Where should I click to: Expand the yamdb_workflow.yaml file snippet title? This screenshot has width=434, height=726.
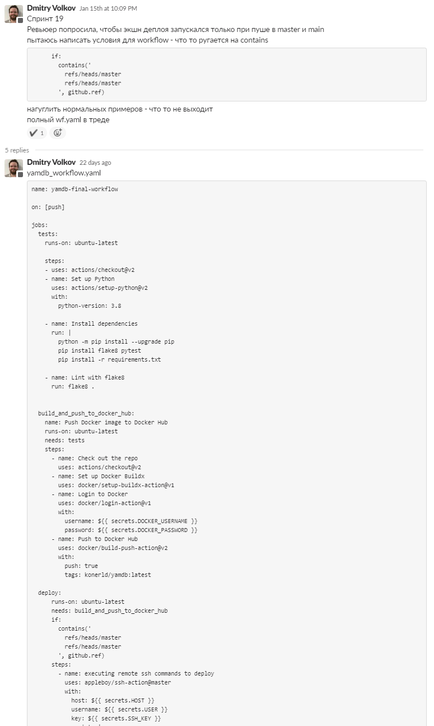pyautogui.click(x=64, y=173)
